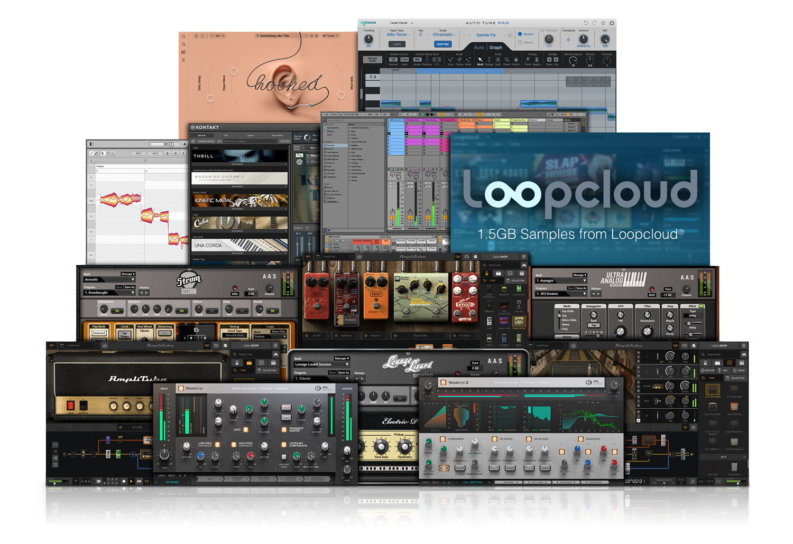Switch to the Auto tab in Auto-Tune
793x544 pixels.
(x=478, y=48)
